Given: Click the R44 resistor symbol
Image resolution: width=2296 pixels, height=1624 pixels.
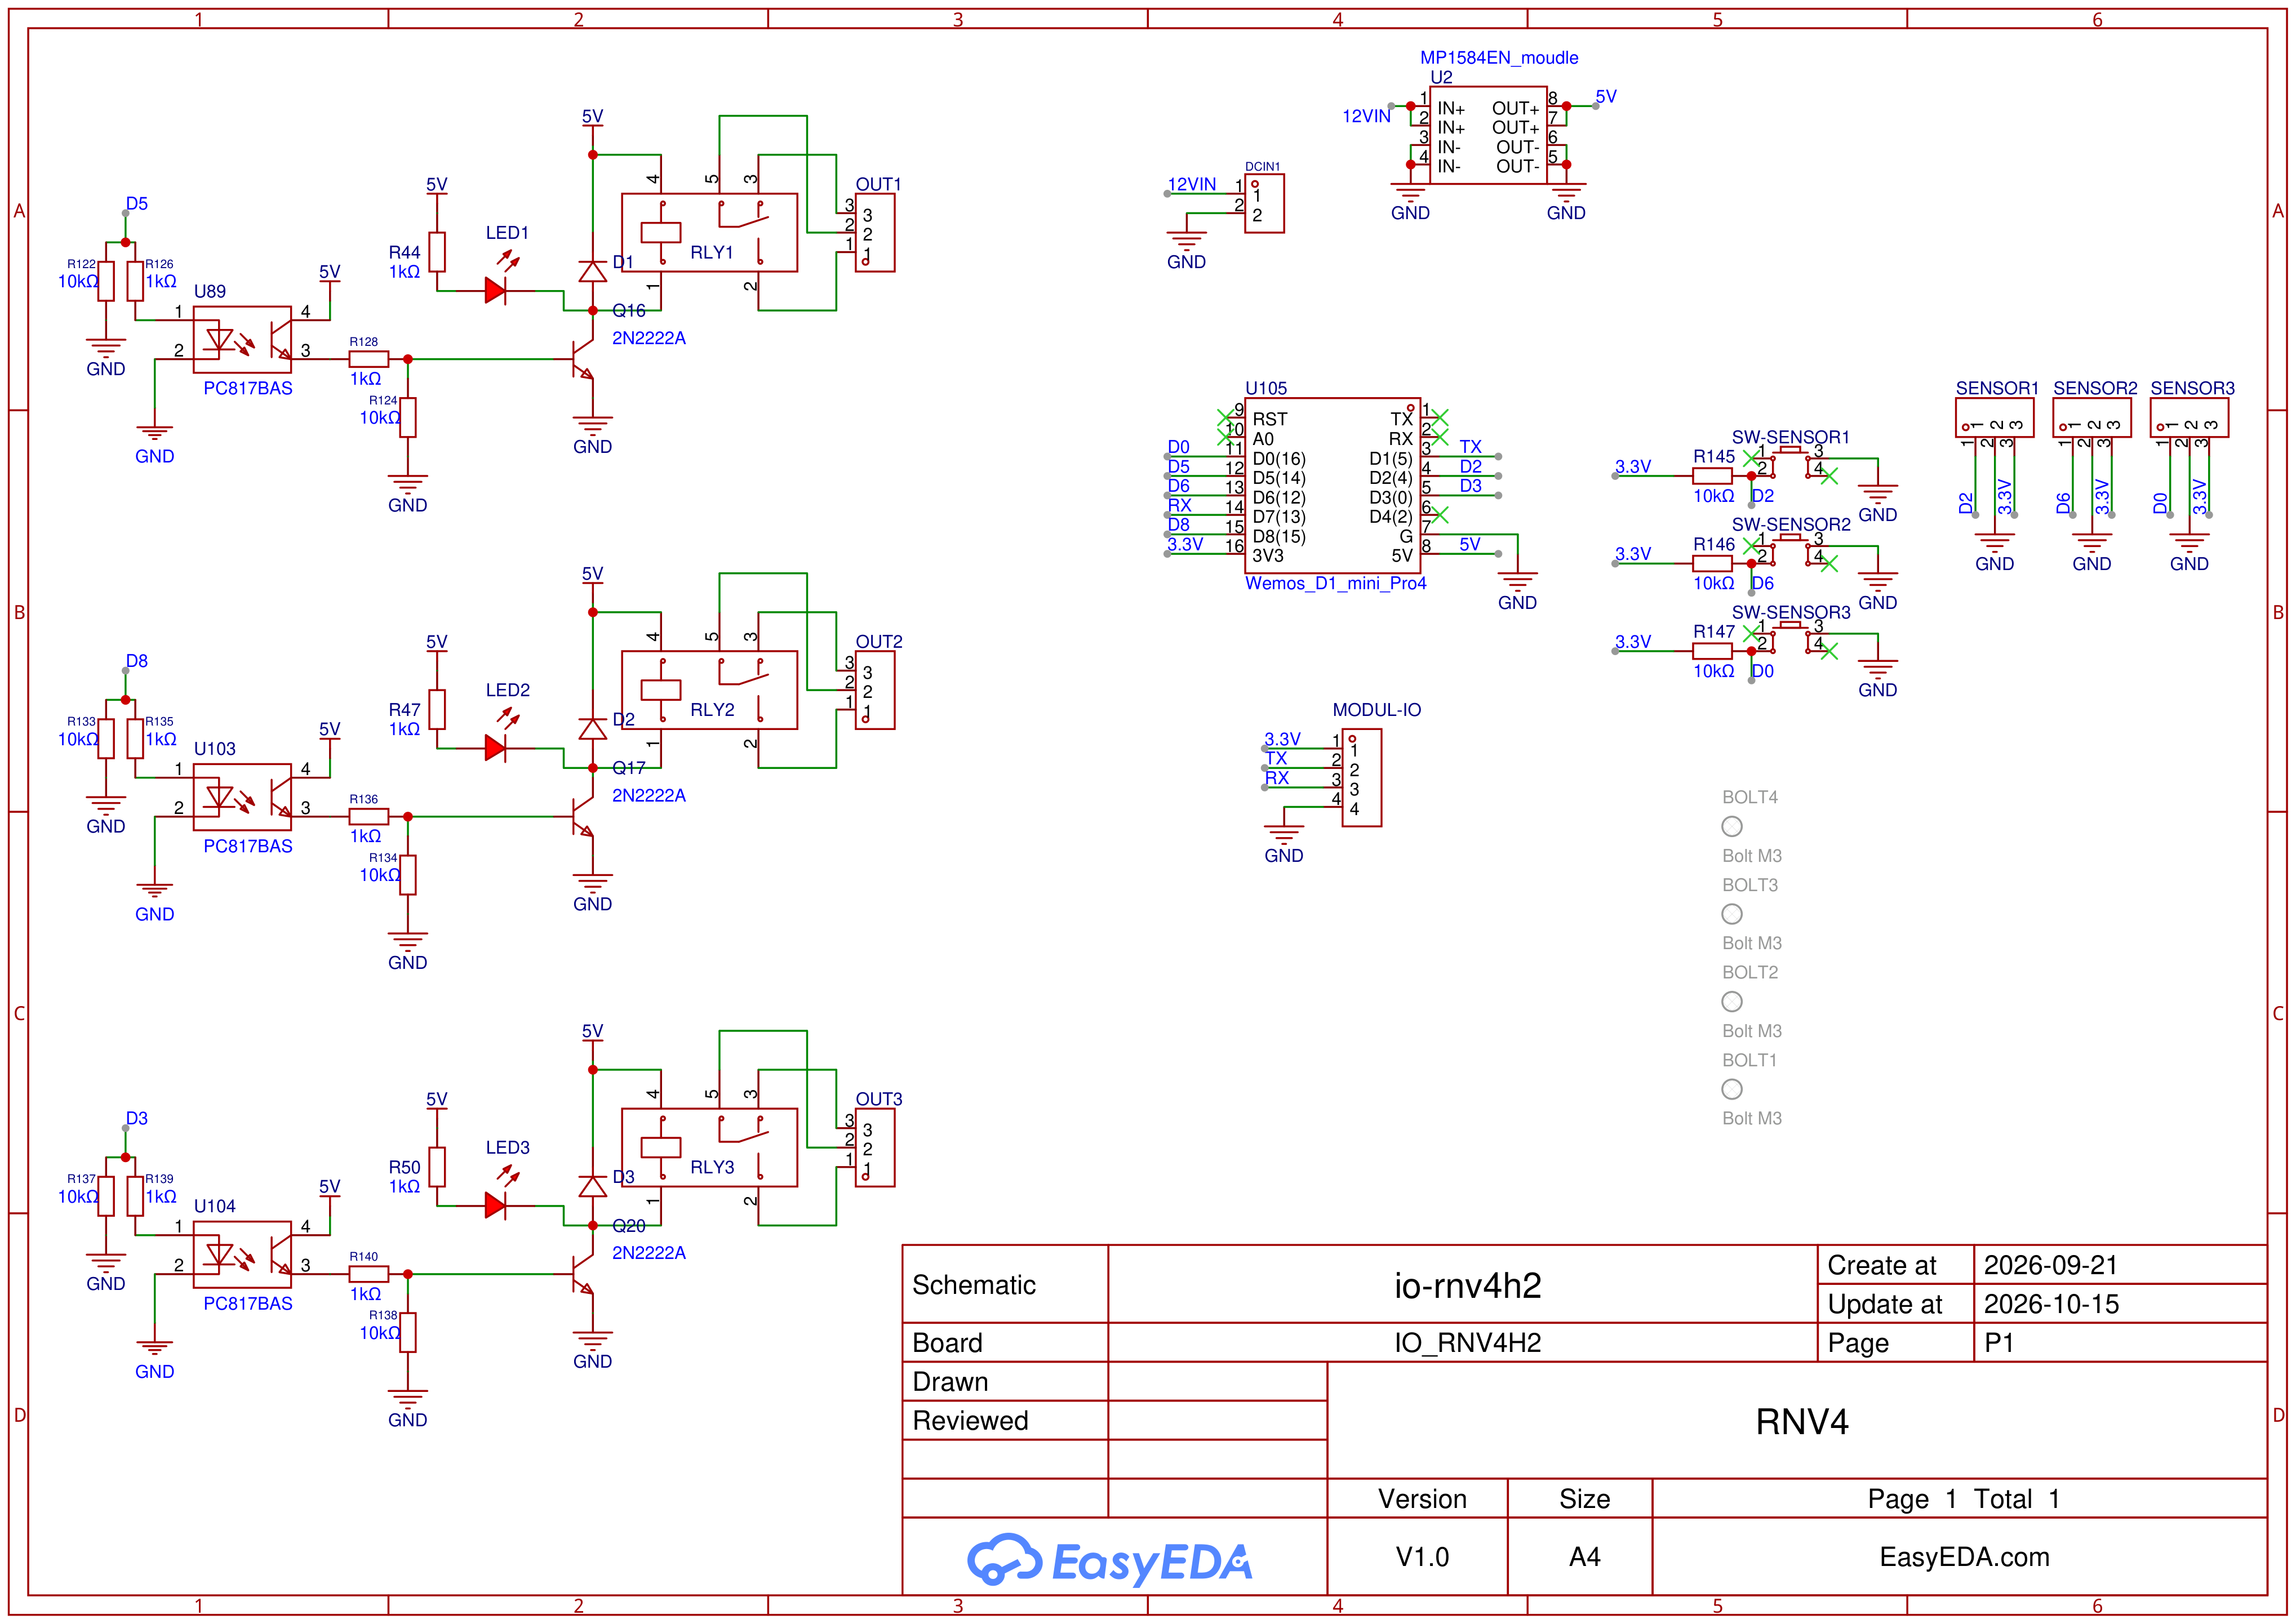Looking at the screenshot, I should 437,251.
